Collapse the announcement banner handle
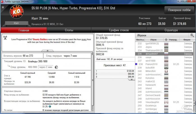Viewport: 196px width, 114px height. pos(48,51)
